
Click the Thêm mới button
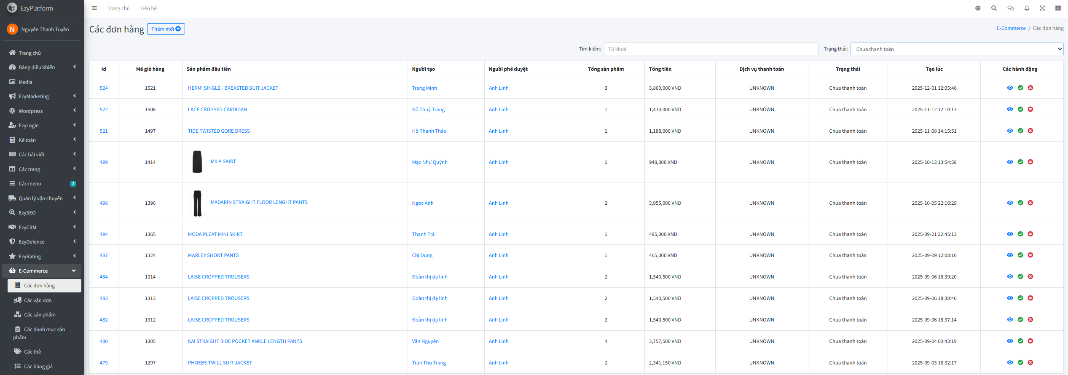click(166, 29)
